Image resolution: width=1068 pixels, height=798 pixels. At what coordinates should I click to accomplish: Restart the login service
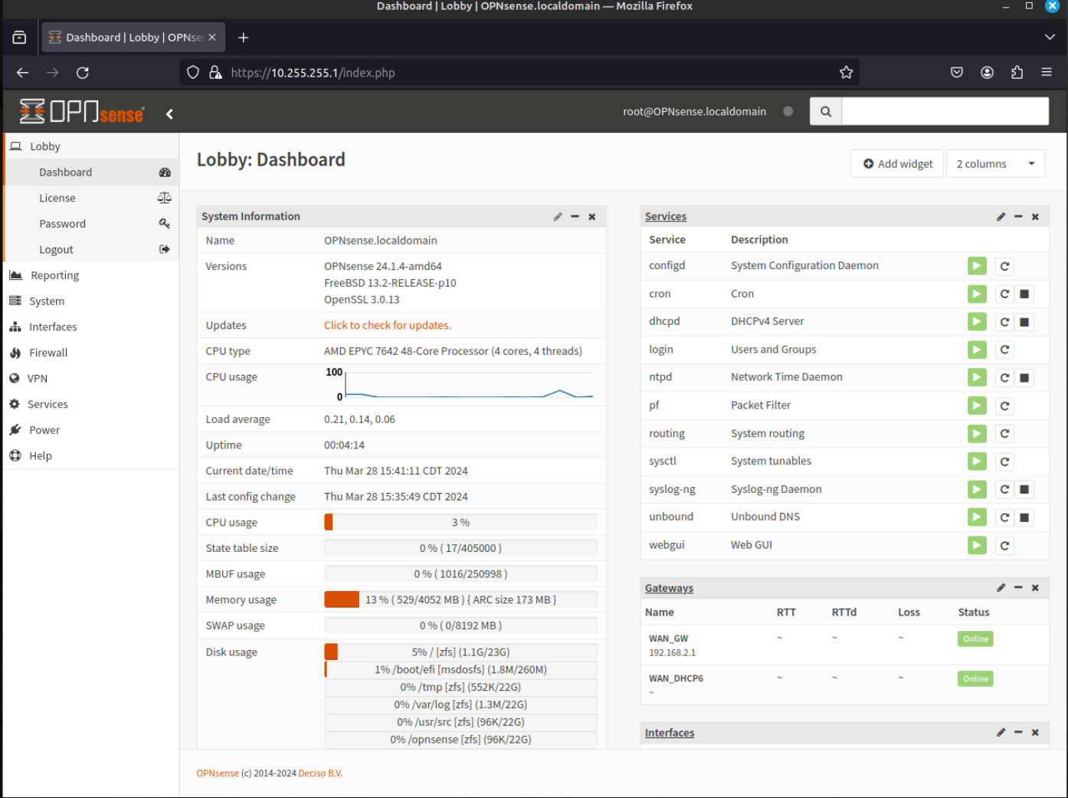(1004, 350)
